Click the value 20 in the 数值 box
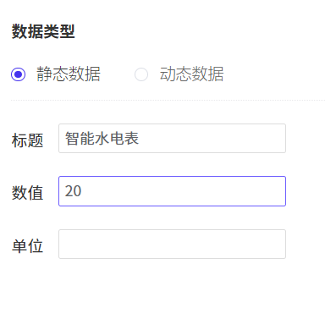Image resolution: width=325 pixels, height=313 pixels. pos(73,191)
